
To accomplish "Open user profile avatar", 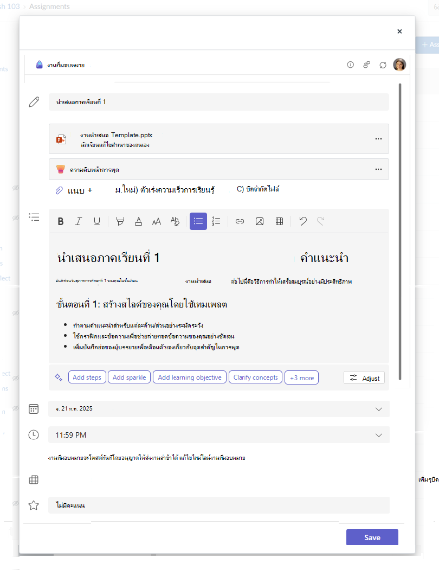I will [x=399, y=65].
